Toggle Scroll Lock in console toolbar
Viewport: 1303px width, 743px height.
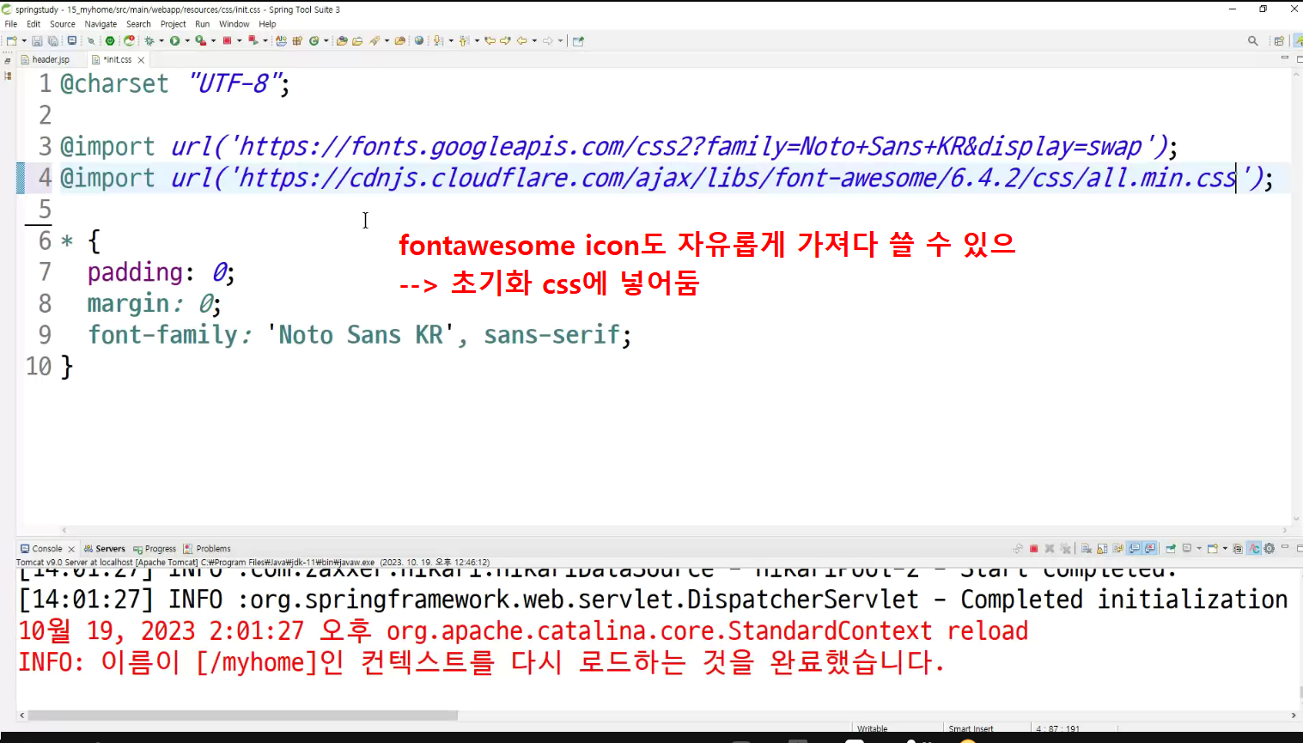1102,548
